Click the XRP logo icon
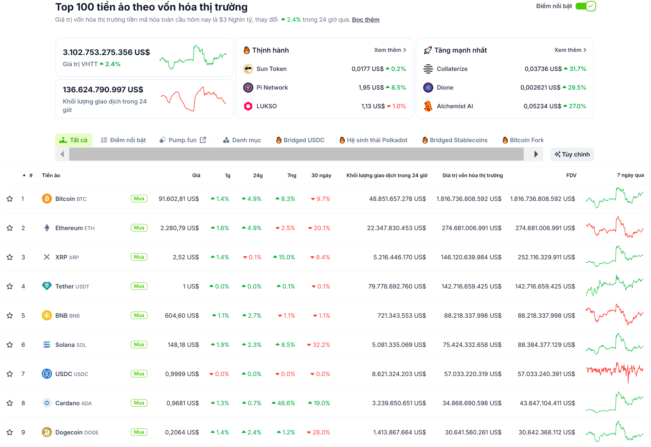The image size is (651, 447). point(47,257)
